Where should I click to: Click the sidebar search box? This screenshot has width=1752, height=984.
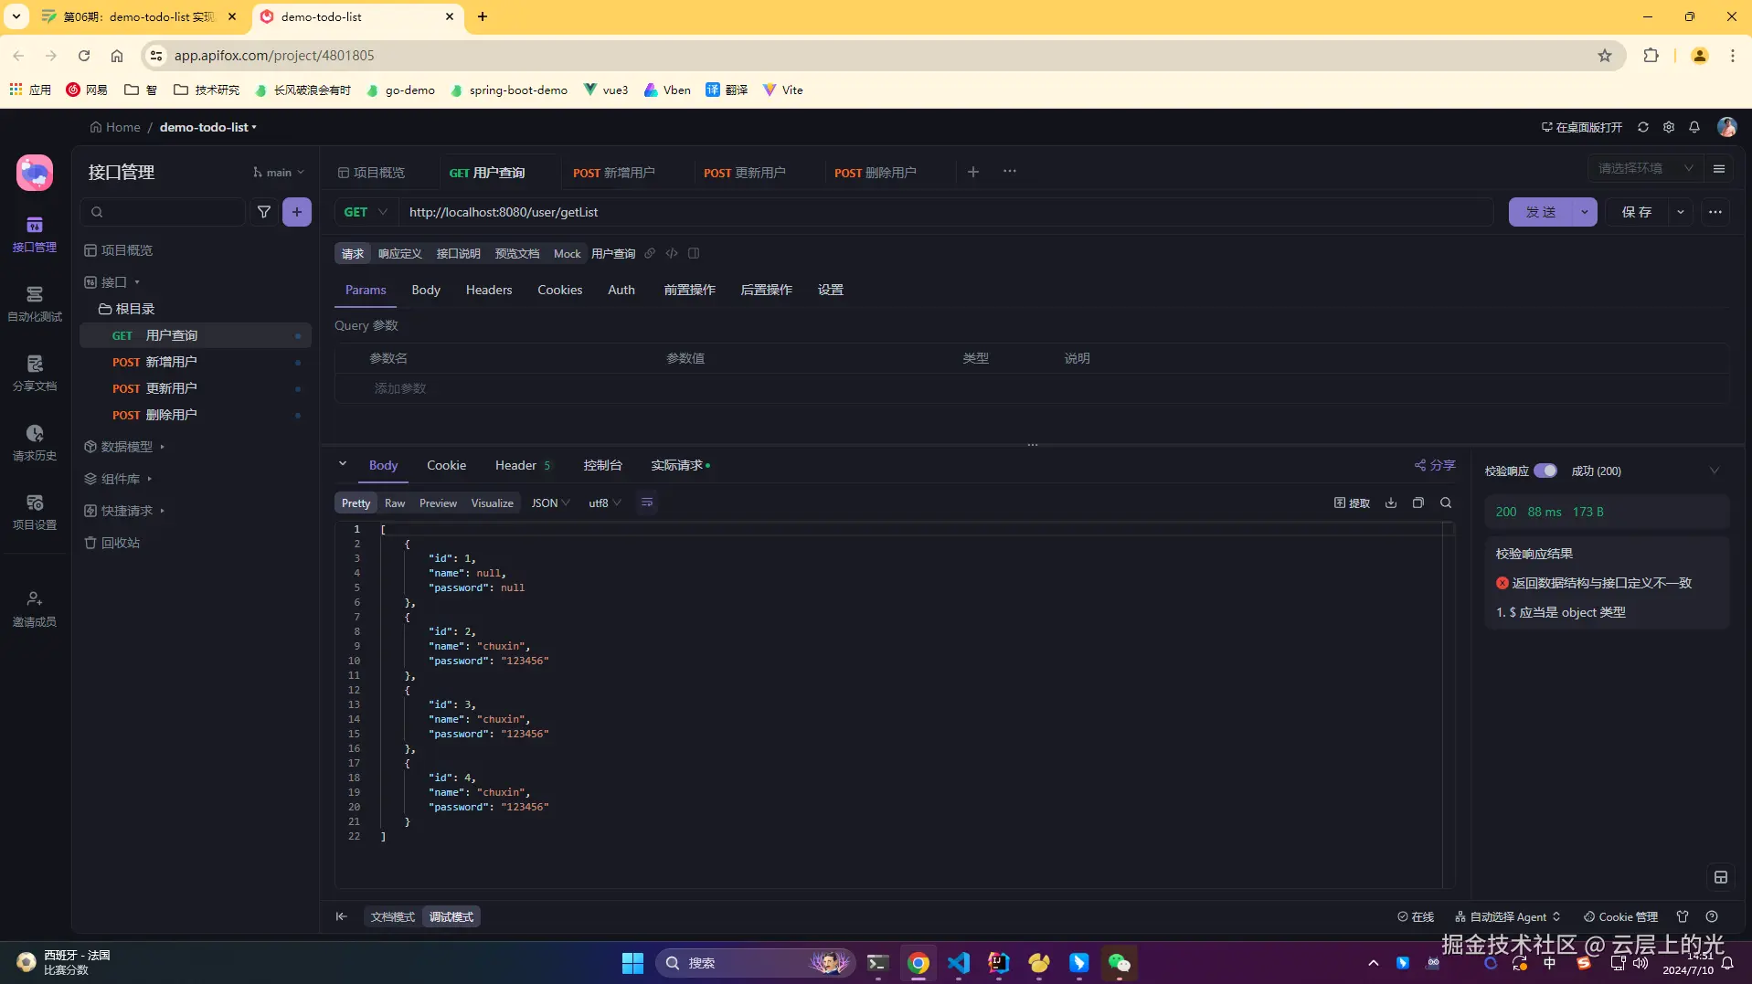pos(163,212)
